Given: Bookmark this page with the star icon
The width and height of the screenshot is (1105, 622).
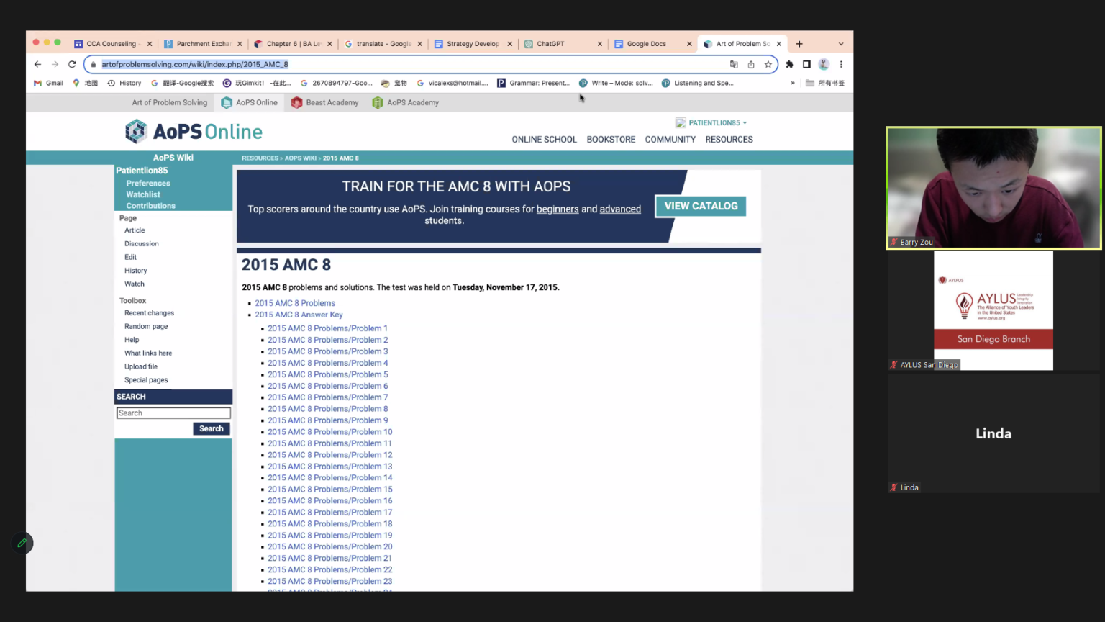Looking at the screenshot, I should coord(768,64).
